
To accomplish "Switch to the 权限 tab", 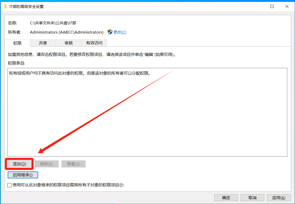I will pyautogui.click(x=17, y=43).
